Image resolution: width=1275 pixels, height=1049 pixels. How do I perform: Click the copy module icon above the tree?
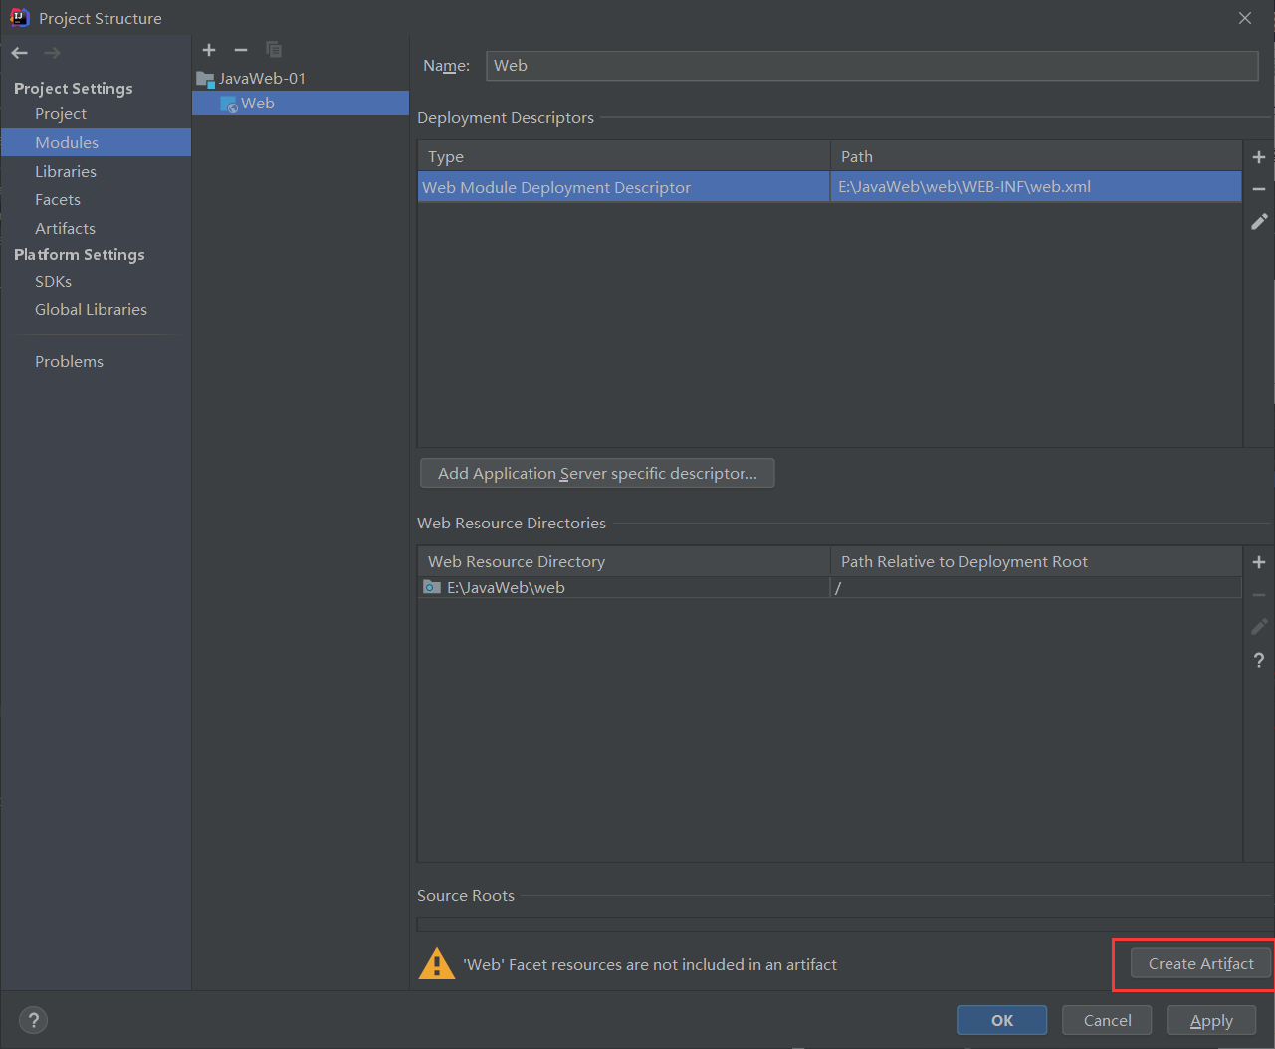click(x=273, y=50)
